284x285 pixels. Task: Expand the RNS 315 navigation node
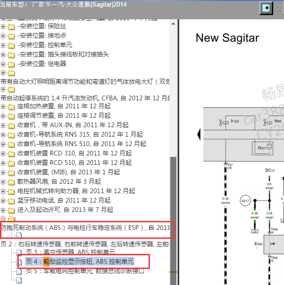coord(3,135)
